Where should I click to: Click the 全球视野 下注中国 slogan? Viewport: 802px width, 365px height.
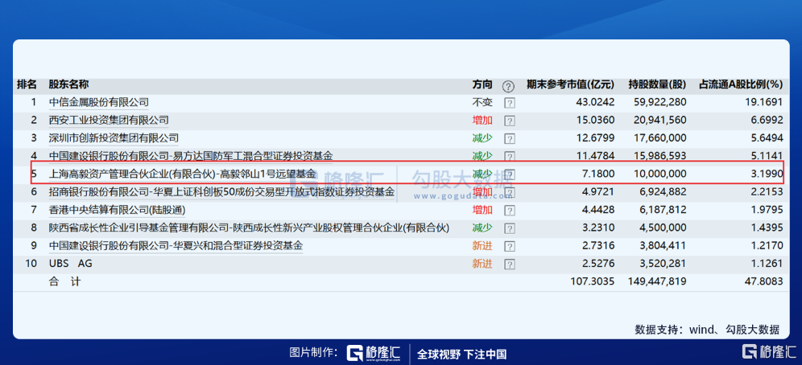click(x=462, y=354)
